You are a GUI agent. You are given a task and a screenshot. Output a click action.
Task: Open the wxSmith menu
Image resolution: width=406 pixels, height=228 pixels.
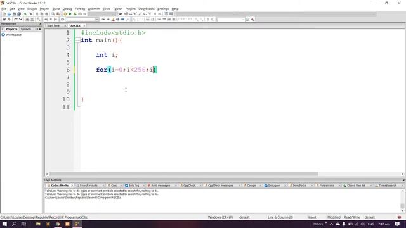94,9
